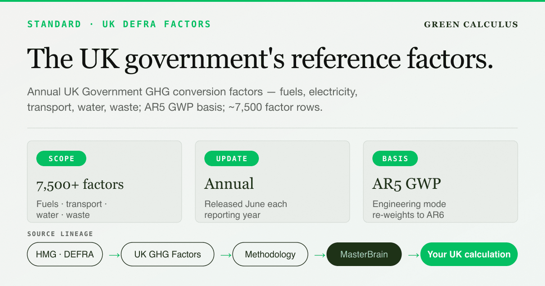
Task: Click the 'STANDARD · UK DEFRA FACTORS' heading label
Action: click(x=119, y=24)
